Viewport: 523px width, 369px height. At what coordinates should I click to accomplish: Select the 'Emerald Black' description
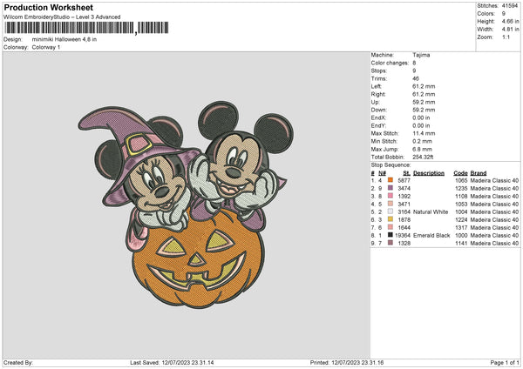coord(431,236)
